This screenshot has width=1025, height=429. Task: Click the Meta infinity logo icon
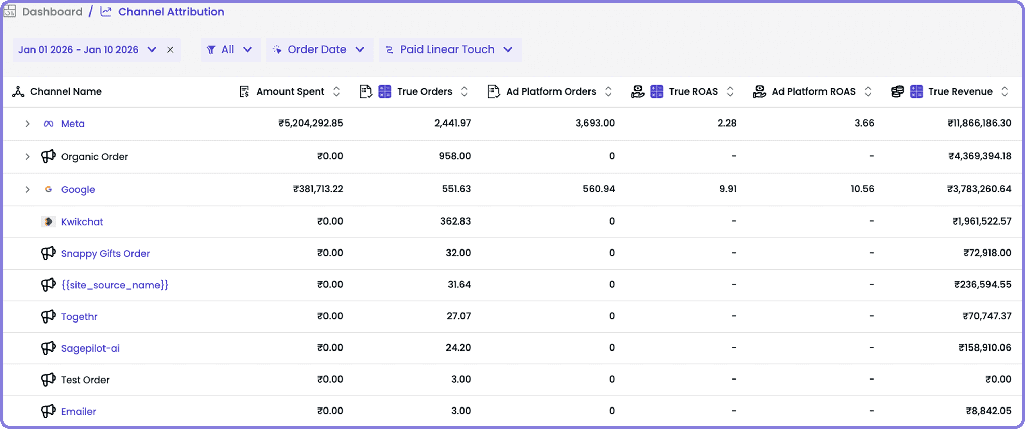pos(48,124)
